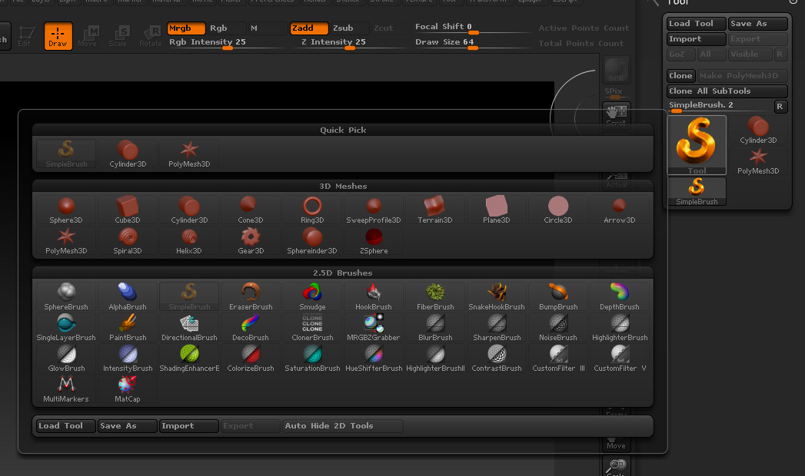
Task: Choose the MultiMarkers tool
Action: tap(65, 389)
